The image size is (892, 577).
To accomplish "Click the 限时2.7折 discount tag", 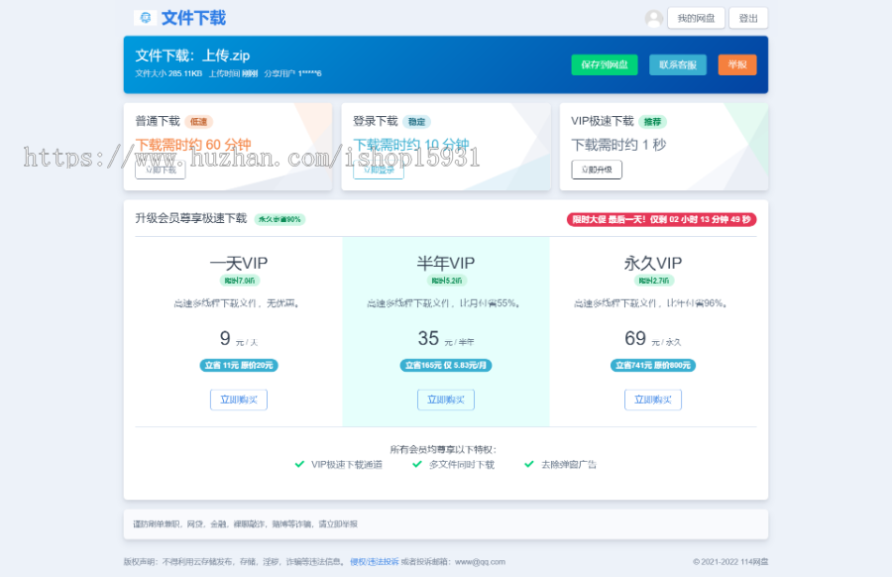I will [654, 281].
